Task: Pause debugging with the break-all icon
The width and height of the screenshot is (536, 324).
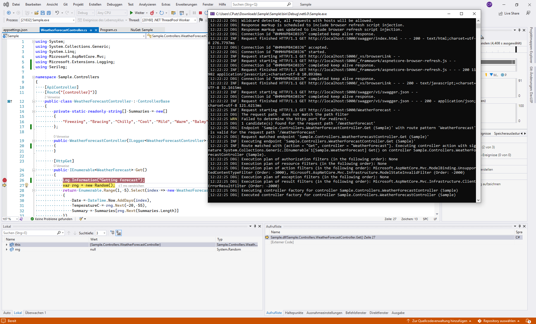Action: [194, 13]
